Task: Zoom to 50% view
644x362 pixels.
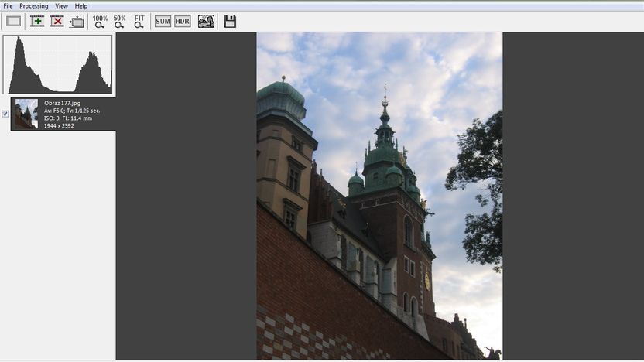Action: (x=119, y=22)
